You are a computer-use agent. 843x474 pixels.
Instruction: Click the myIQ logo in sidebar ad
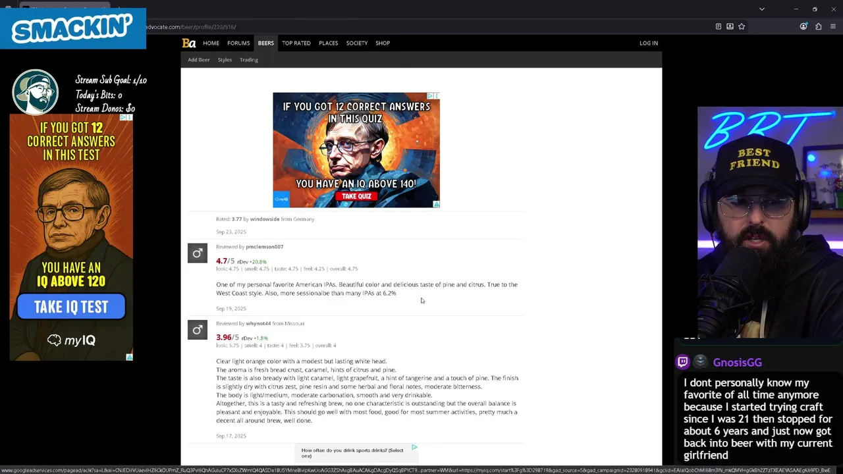(71, 340)
